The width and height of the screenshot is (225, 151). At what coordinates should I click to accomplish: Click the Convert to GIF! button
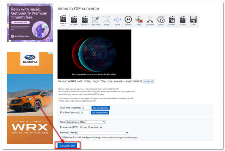pyautogui.click(x=67, y=146)
